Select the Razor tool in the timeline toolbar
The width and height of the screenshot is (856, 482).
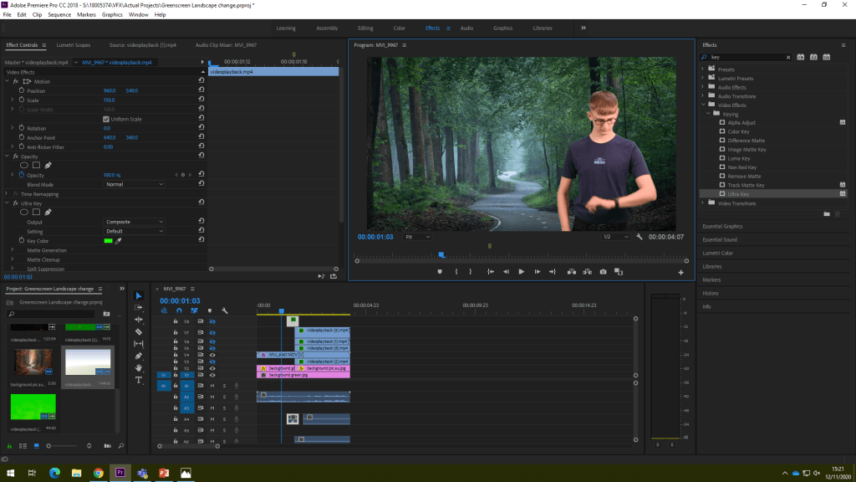click(139, 331)
